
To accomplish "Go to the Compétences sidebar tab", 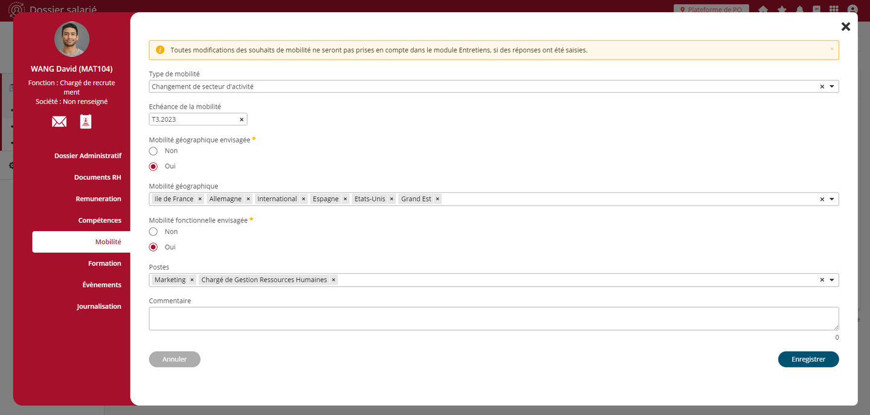I will 100,221.
